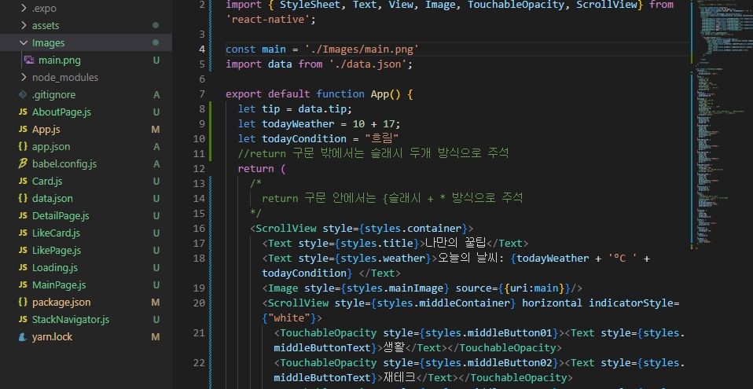Click the M status badge of package.json
This screenshot has width=753, height=389.
(x=156, y=302)
